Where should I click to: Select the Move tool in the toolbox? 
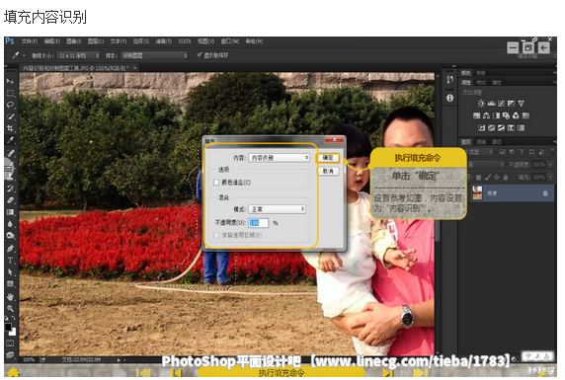pyautogui.click(x=10, y=81)
